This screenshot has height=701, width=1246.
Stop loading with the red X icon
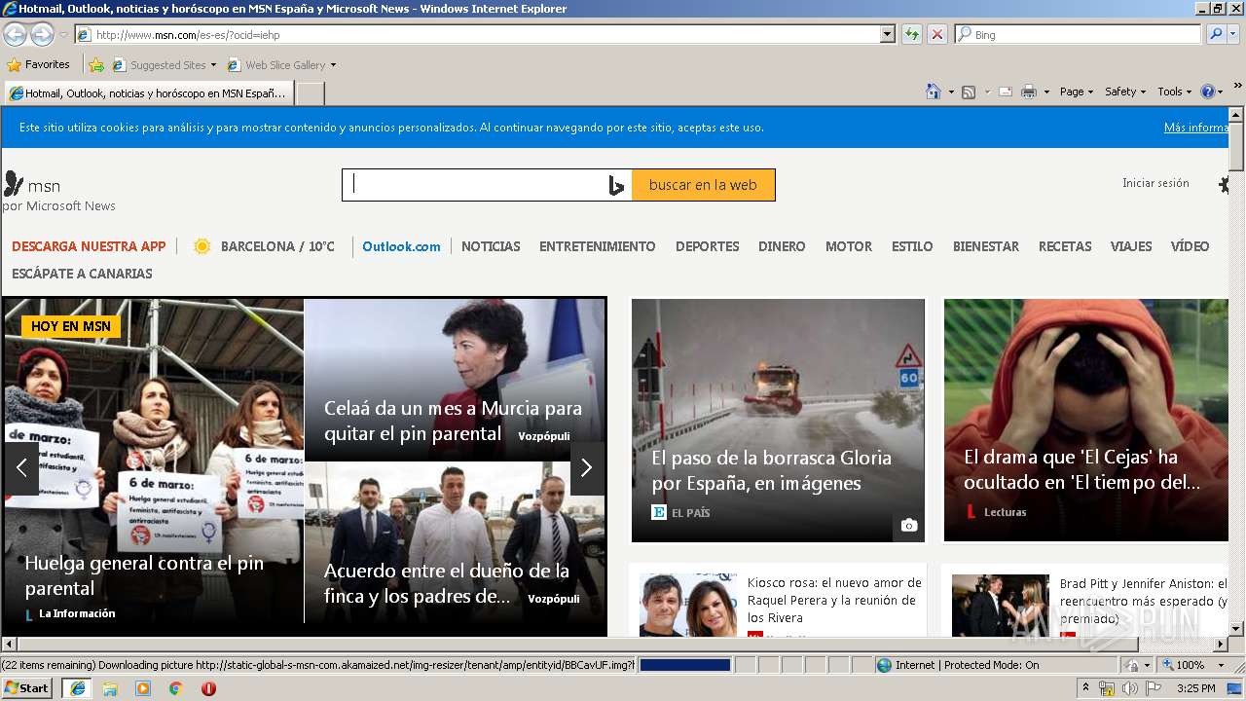pos(936,34)
